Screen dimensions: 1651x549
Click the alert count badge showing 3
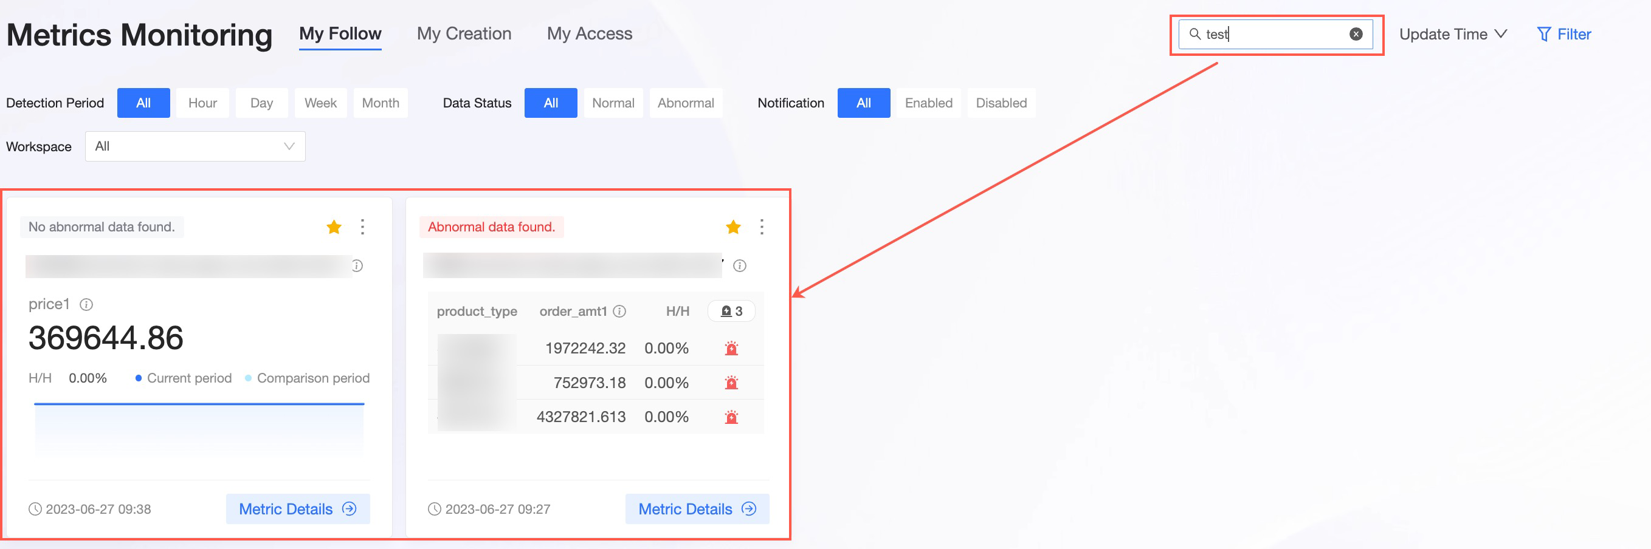click(x=731, y=312)
